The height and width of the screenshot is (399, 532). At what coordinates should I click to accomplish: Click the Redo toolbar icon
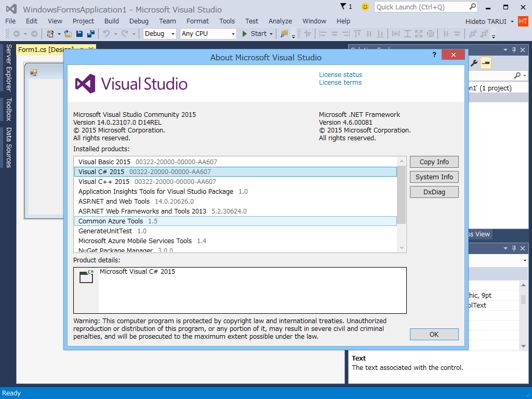[x=125, y=34]
